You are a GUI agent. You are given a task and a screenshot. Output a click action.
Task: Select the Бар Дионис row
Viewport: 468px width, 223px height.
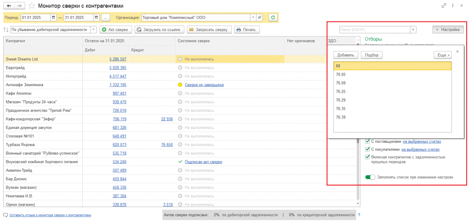tap(180, 179)
